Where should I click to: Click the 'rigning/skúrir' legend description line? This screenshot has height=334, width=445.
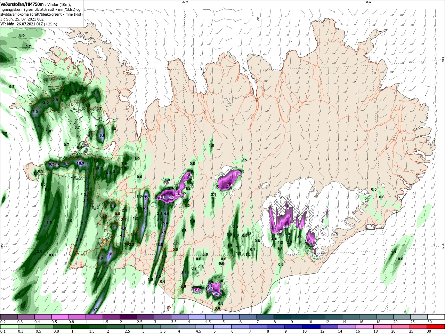(x=41, y=9)
